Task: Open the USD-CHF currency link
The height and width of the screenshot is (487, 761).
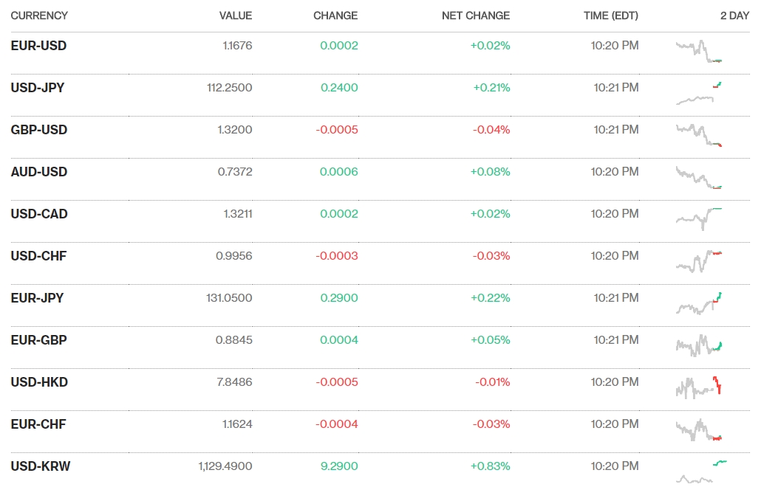Action: [38, 256]
